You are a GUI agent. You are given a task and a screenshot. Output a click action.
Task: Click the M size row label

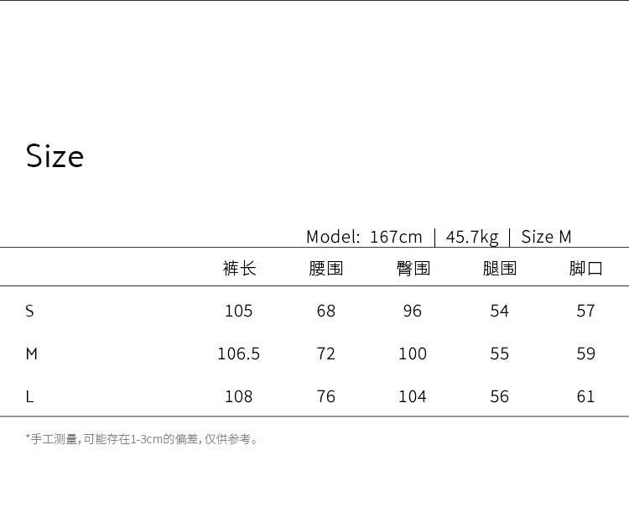point(32,354)
